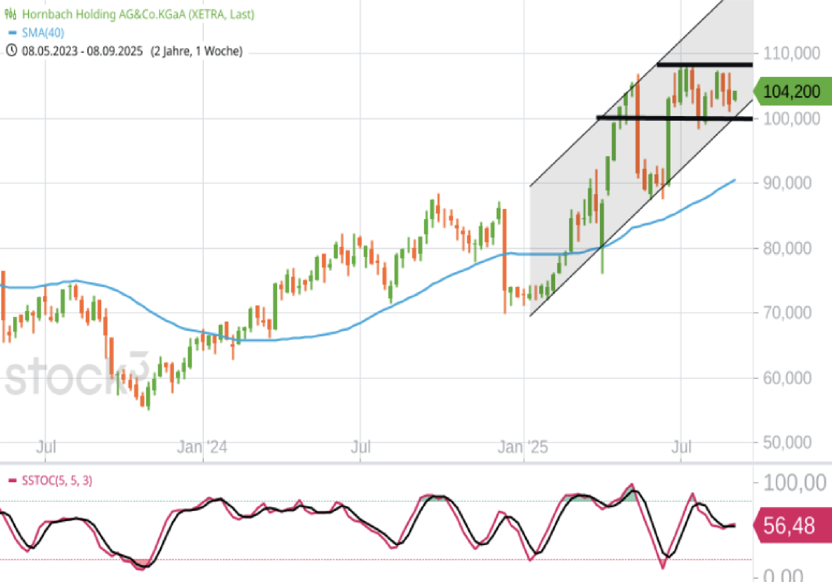Click the Jan '25 time axis label
The width and height of the screenshot is (832, 582).
coord(523,447)
